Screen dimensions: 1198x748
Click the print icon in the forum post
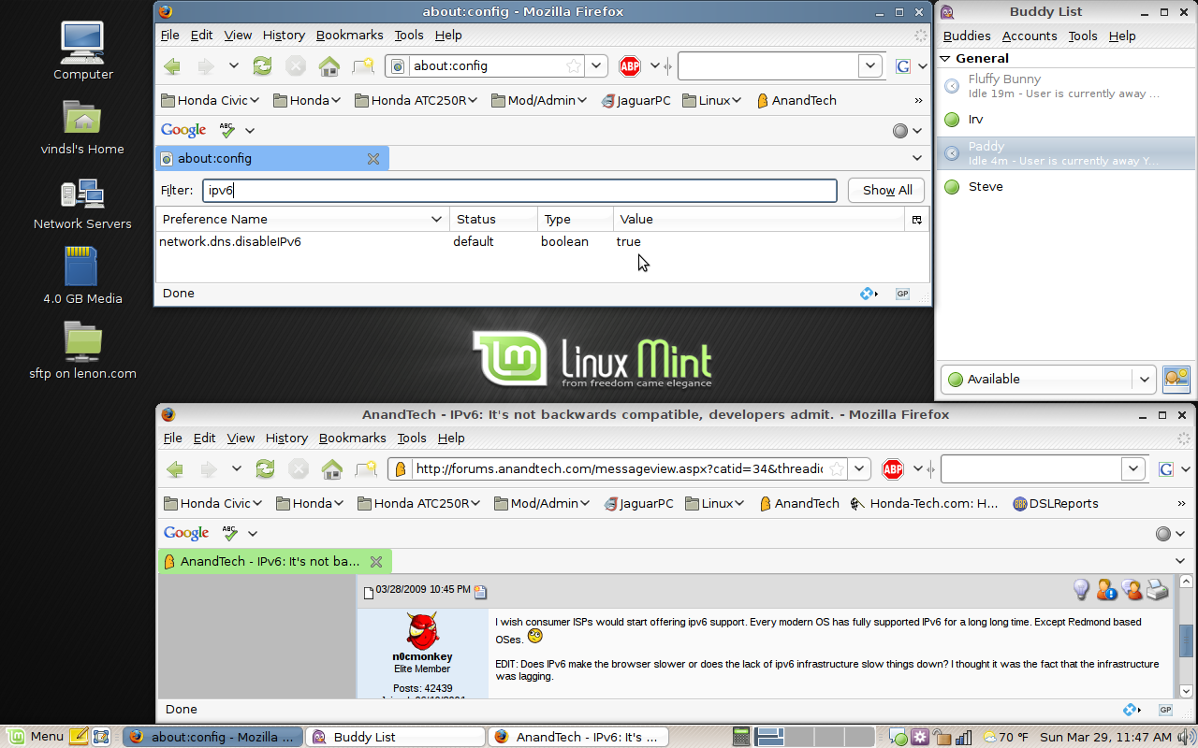[x=1158, y=590]
